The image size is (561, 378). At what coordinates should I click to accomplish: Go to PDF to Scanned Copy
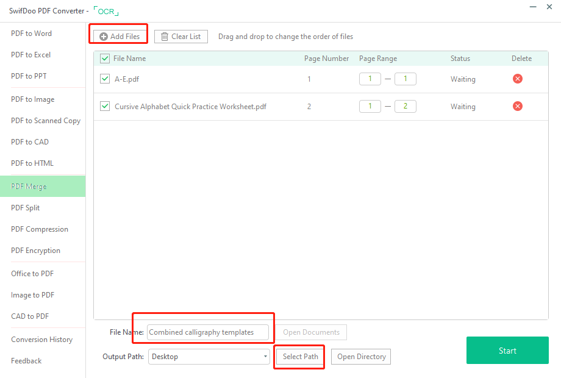coord(46,121)
